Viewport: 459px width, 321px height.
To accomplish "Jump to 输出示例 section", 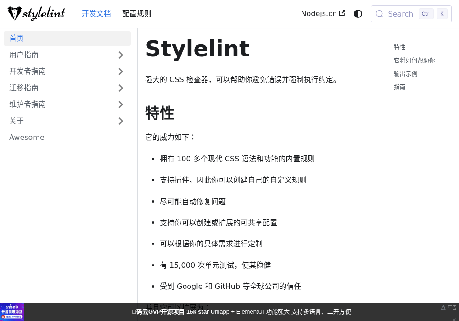I will pyautogui.click(x=405, y=74).
